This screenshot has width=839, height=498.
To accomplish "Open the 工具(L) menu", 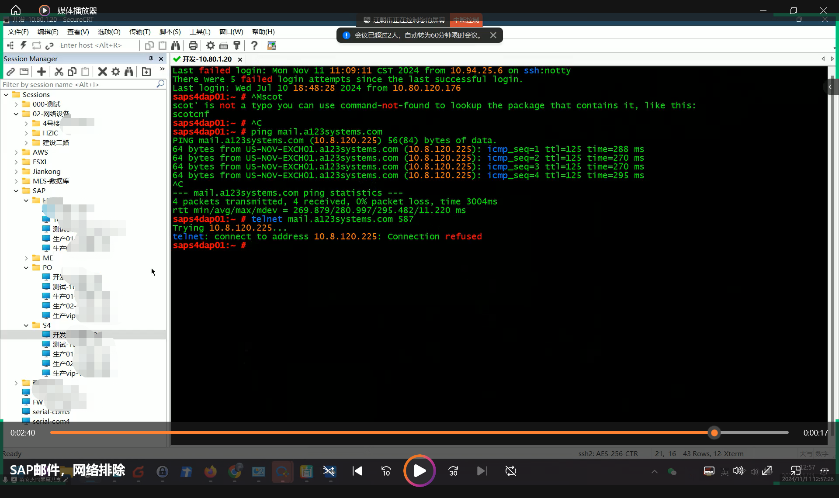I will click(x=200, y=31).
